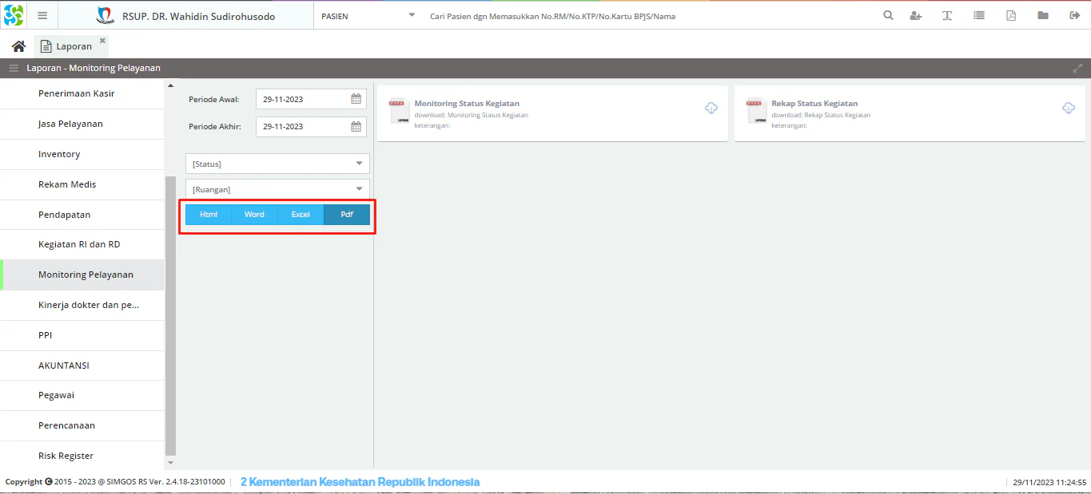Open the list view icon in top bar
The image size is (1091, 494).
979,15
